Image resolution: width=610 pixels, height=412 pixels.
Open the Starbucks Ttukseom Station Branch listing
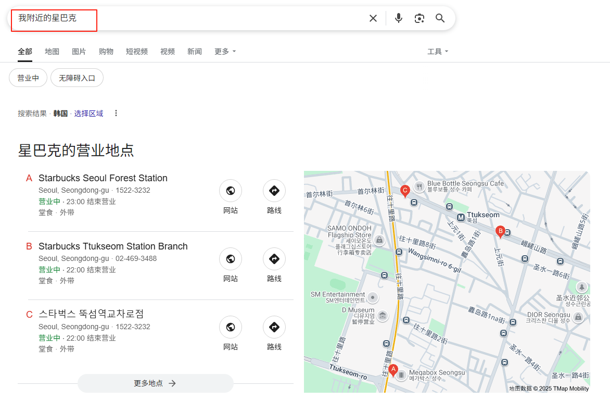(113, 246)
